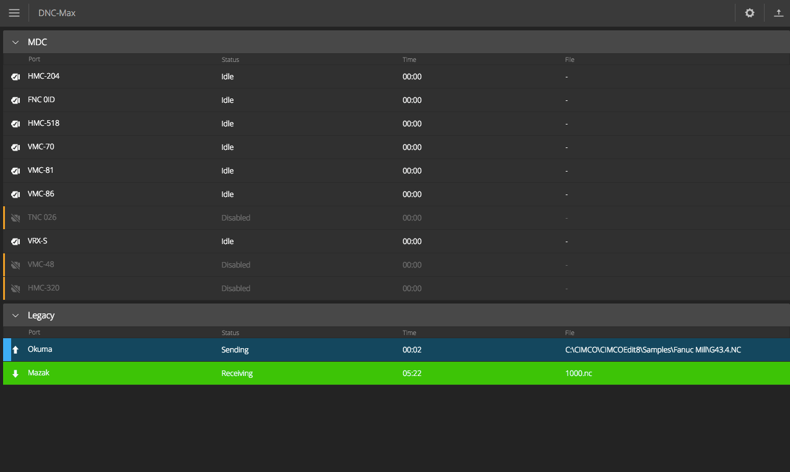Click the Okuma sending arrow icon
The image size is (790, 472).
click(x=16, y=350)
